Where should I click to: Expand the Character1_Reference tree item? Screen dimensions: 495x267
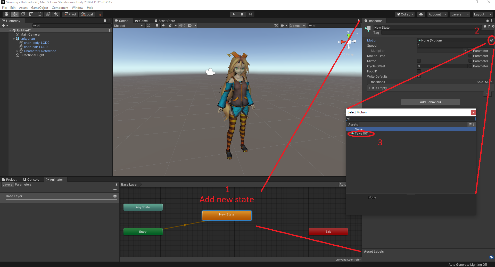tap(18, 51)
